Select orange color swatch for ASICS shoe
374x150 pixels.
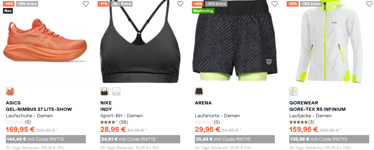pyautogui.click(x=10, y=92)
